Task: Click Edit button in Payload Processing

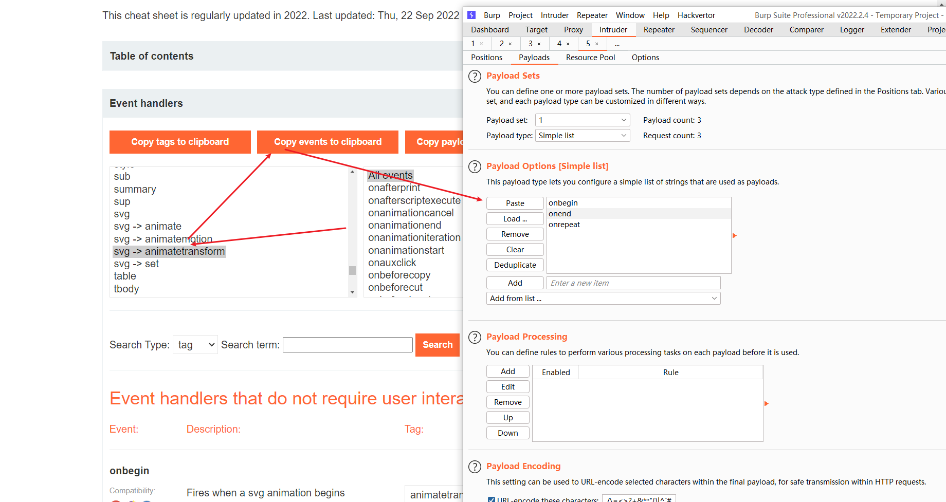Action: 507,387
